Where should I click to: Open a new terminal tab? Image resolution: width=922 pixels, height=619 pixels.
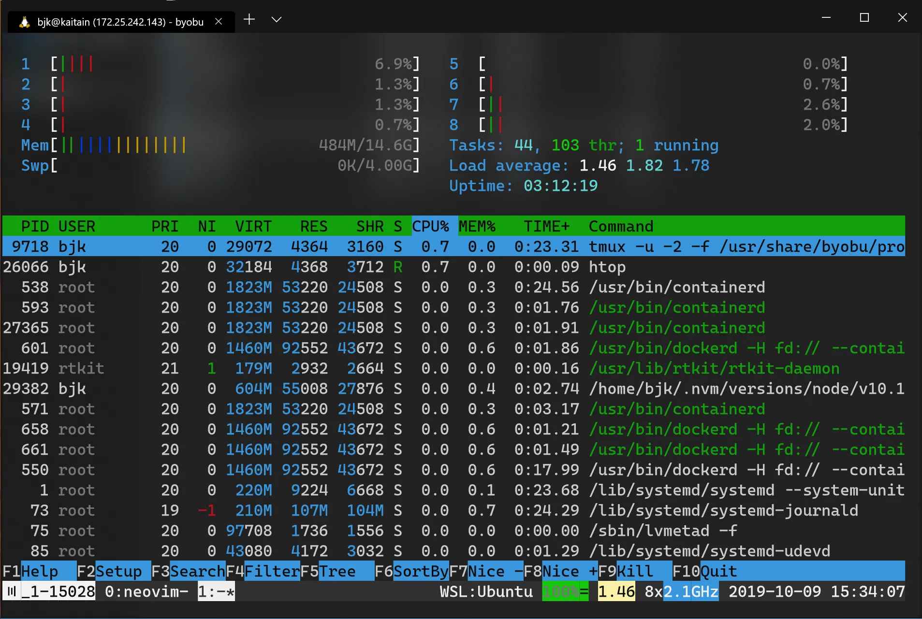click(249, 19)
